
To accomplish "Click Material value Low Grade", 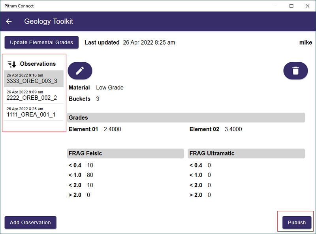I will (110, 87).
